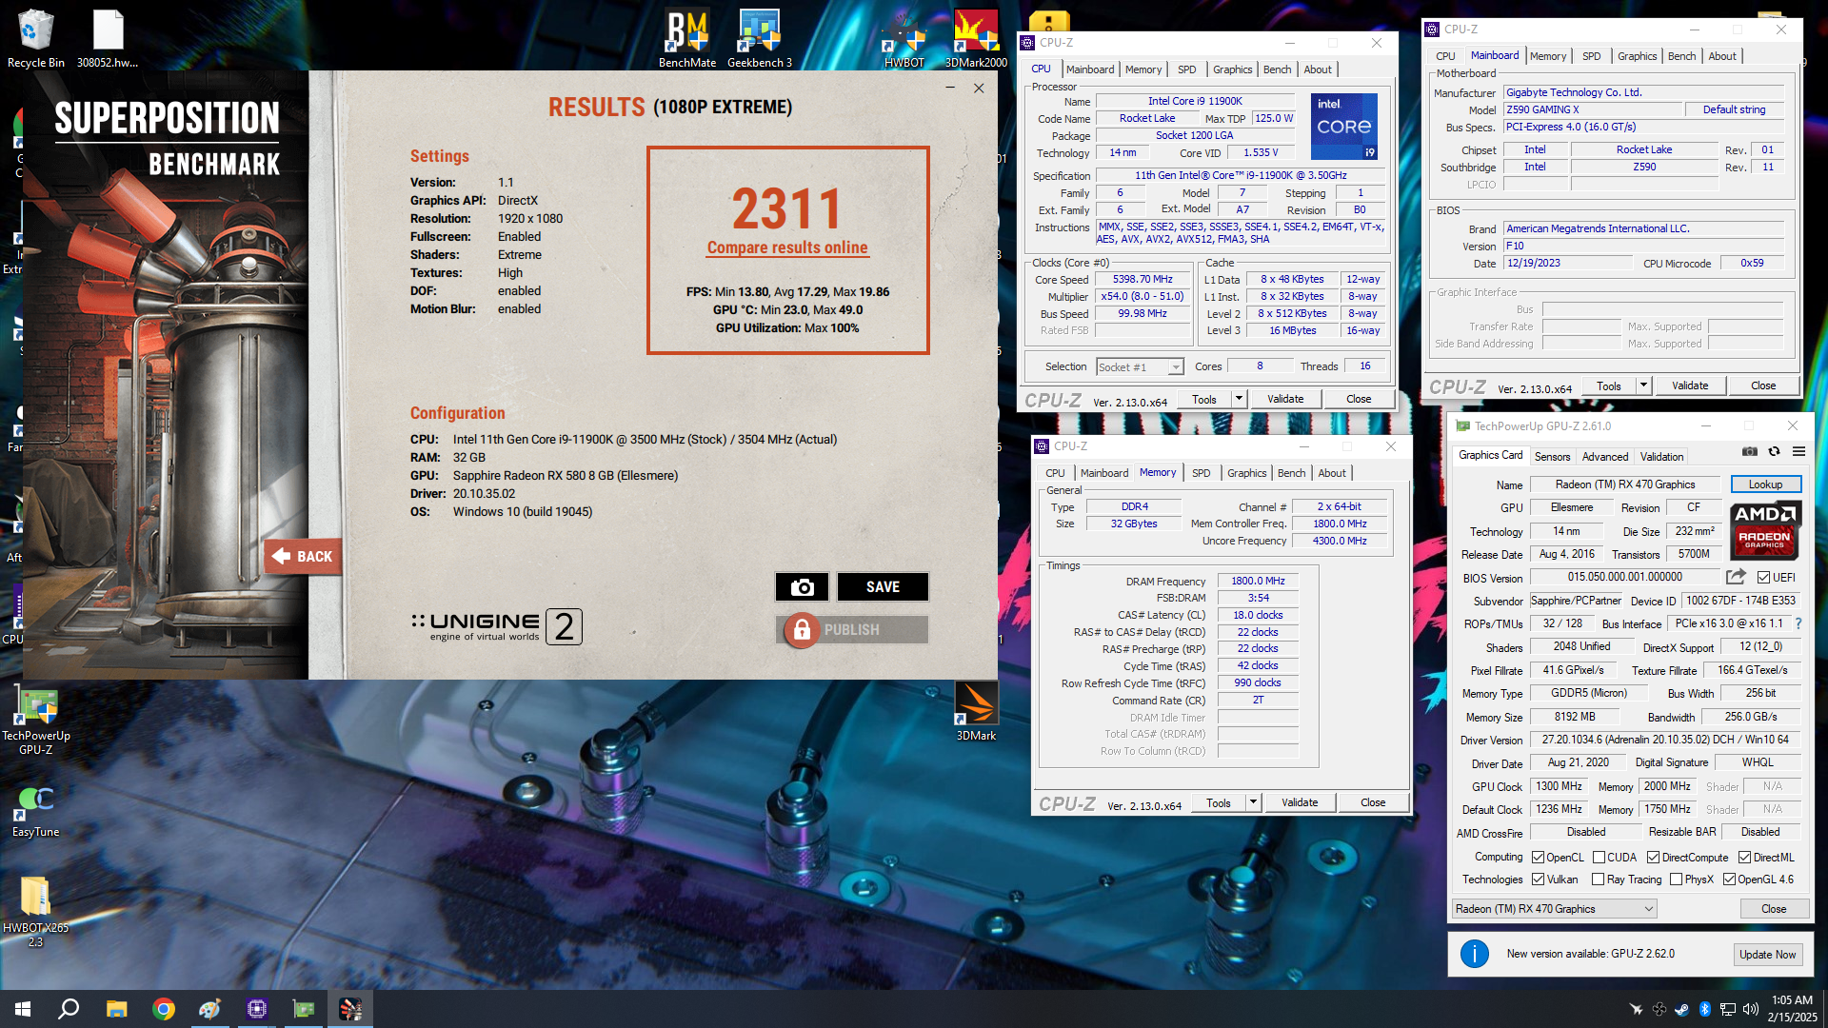Click Bus Interface question mark help icon
This screenshot has width=1828, height=1028.
1798,623
